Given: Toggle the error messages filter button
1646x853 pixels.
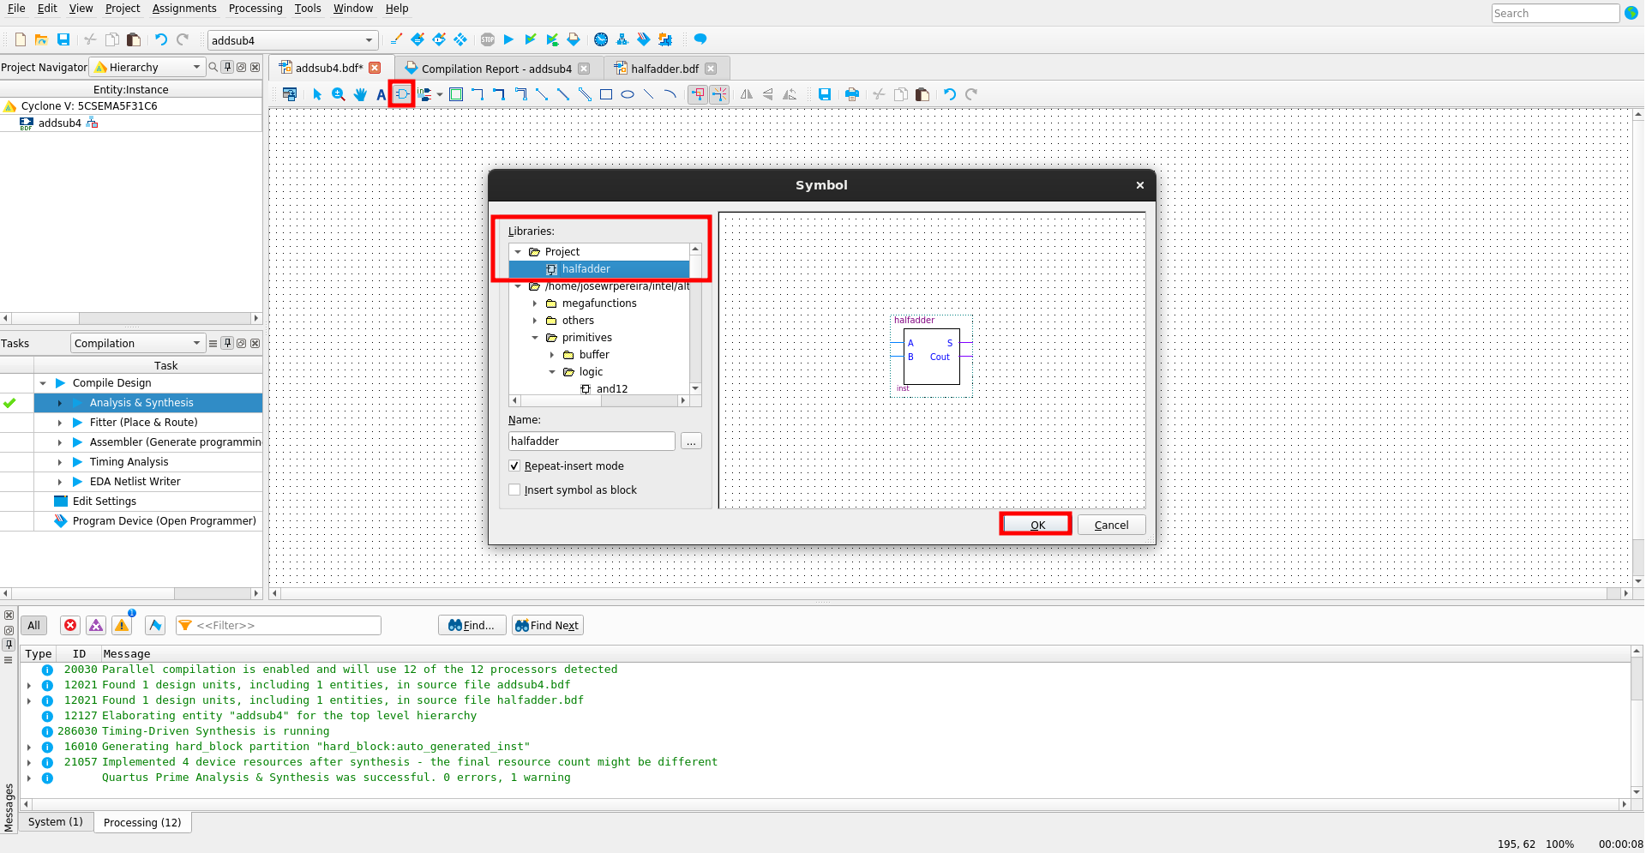Looking at the screenshot, I should click(x=70, y=626).
